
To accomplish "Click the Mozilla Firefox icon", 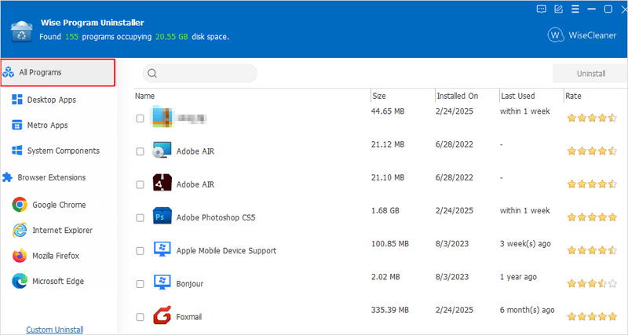I will click(20, 255).
